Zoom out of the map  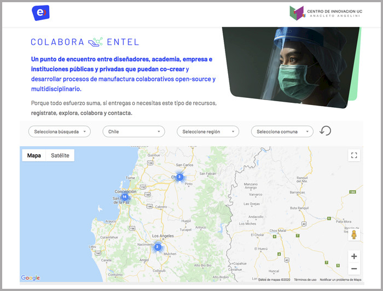click(x=354, y=269)
